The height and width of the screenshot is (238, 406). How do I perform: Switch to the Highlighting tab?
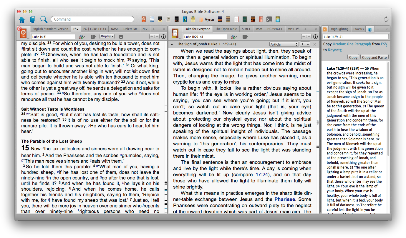pos(339,29)
